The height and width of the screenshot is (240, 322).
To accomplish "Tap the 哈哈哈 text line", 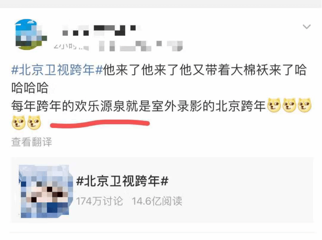I will tap(30, 88).
